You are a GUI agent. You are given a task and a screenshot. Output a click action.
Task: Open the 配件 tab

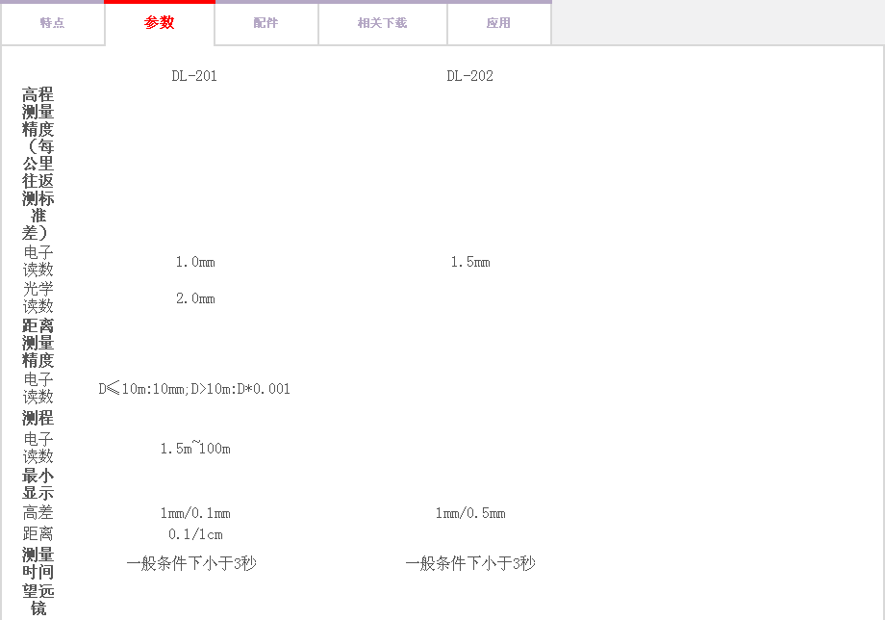266,23
